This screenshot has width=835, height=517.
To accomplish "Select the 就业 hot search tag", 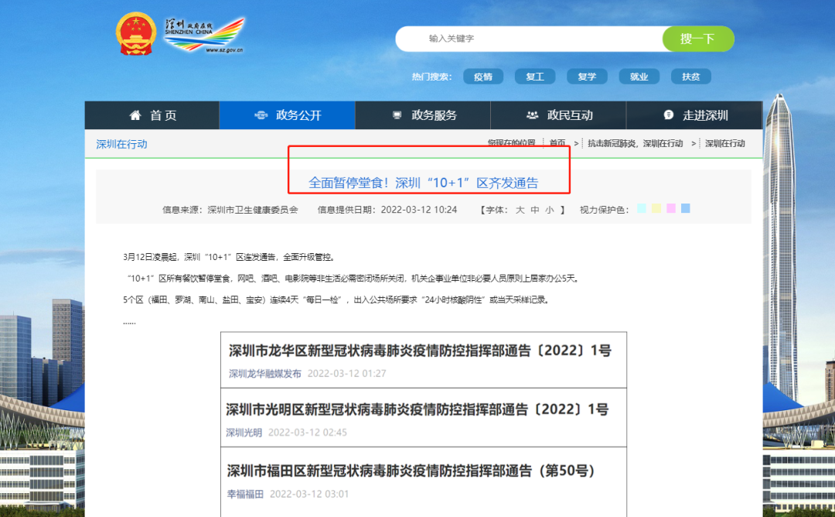I will [639, 77].
